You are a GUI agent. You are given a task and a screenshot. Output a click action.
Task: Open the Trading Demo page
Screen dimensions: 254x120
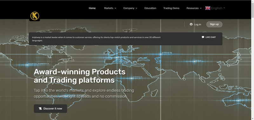(171, 8)
